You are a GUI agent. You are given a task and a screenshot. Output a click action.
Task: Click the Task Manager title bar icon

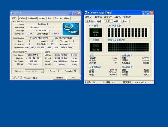click(x=86, y=13)
